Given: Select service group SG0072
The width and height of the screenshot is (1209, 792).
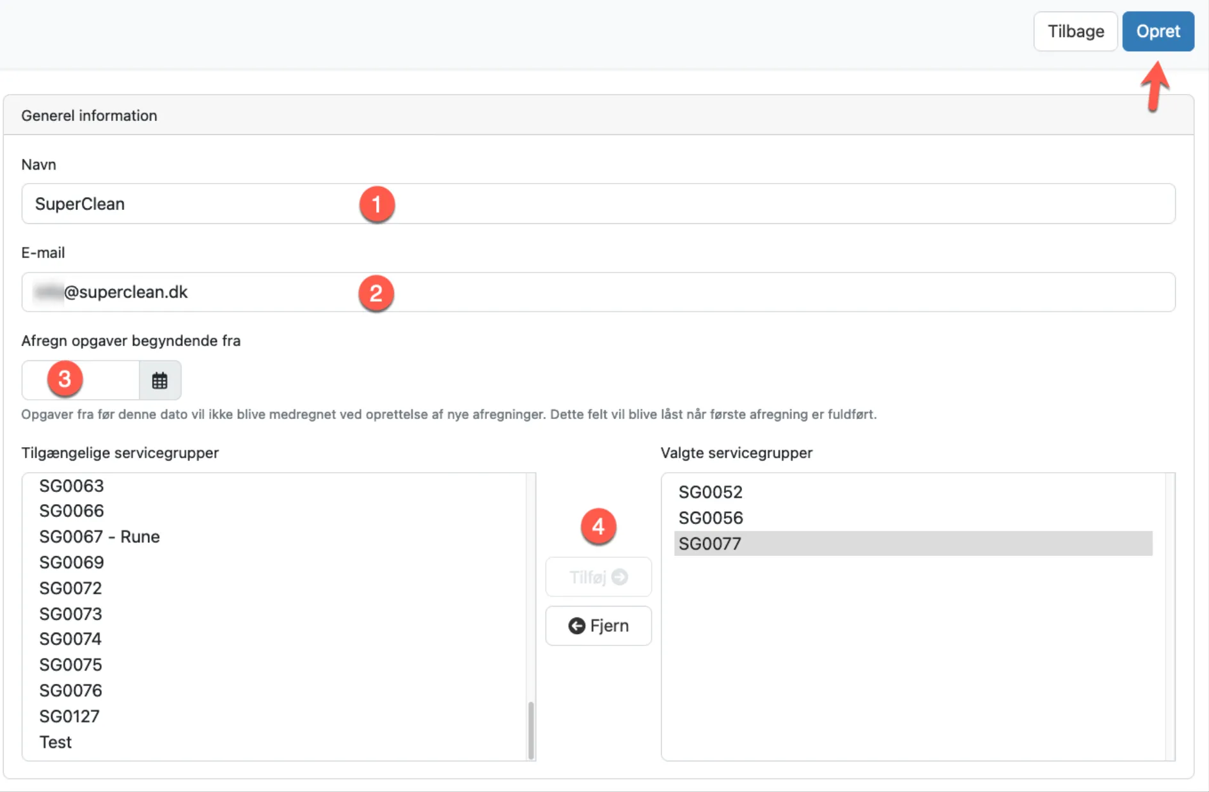Looking at the screenshot, I should [x=71, y=588].
